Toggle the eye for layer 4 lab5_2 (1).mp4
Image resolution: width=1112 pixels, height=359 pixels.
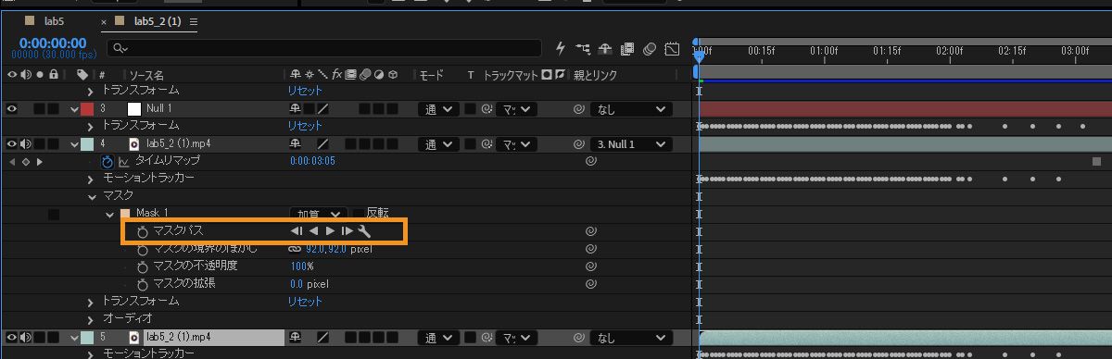pyautogui.click(x=12, y=144)
